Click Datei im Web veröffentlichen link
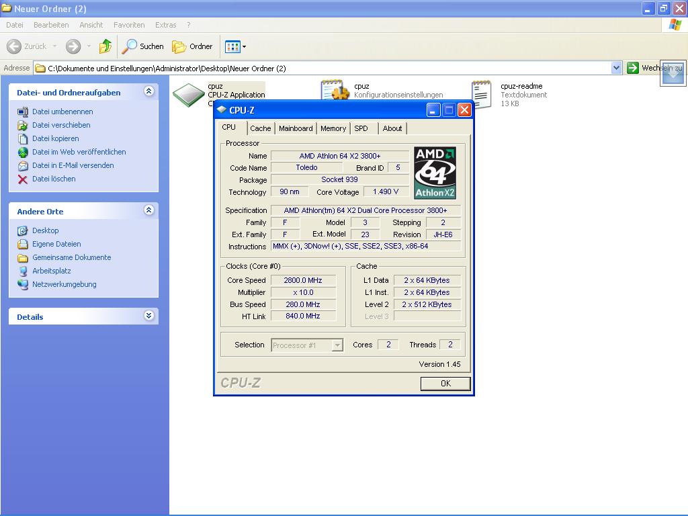Image resolution: width=688 pixels, height=516 pixels. click(x=79, y=152)
